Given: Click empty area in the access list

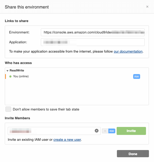Looking at the screenshot, I should pyautogui.click(x=77, y=92).
